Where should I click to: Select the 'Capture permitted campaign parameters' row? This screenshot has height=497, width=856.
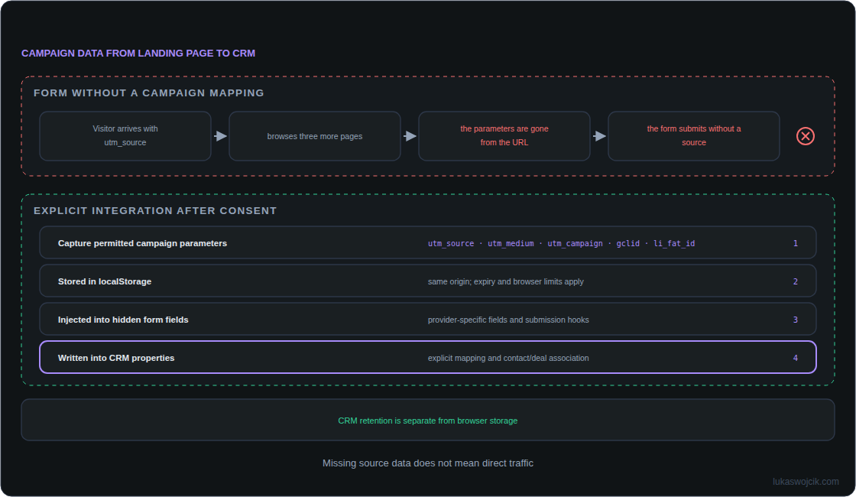[x=428, y=242]
